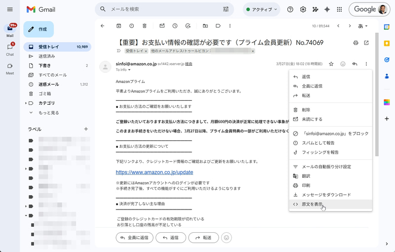
Task: Open the input tools あ dropdown
Action: pyautogui.click(x=363, y=26)
